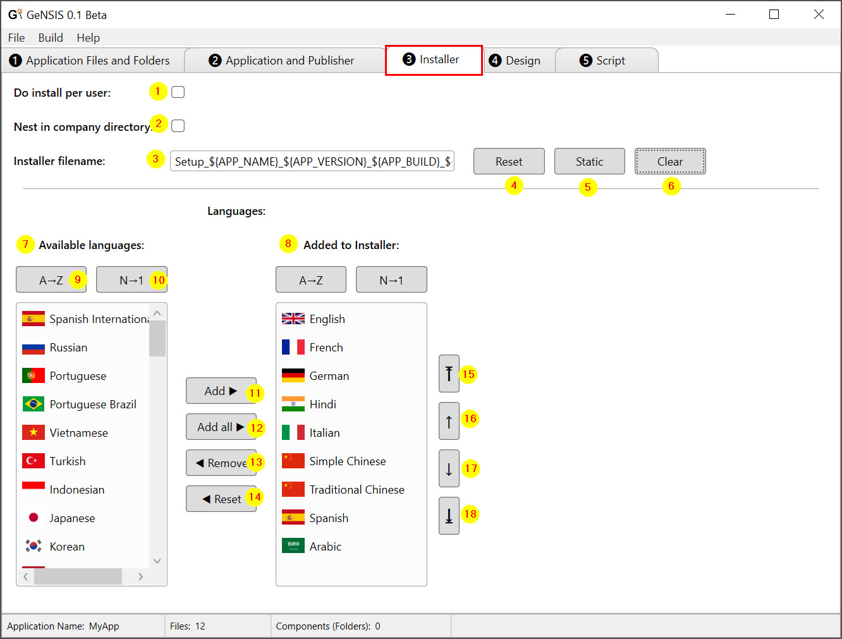This screenshot has width=842, height=639.
Task: Click scroll left arrow in Available languages
Action: click(25, 576)
